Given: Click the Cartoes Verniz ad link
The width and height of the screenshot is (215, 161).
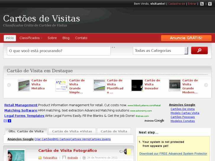Looking at the screenshot, I should [80, 139].
